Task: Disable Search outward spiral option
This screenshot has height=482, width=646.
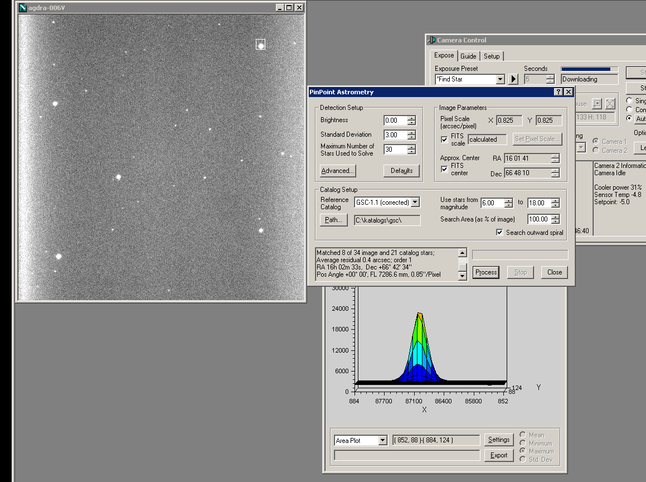Action: [x=499, y=233]
